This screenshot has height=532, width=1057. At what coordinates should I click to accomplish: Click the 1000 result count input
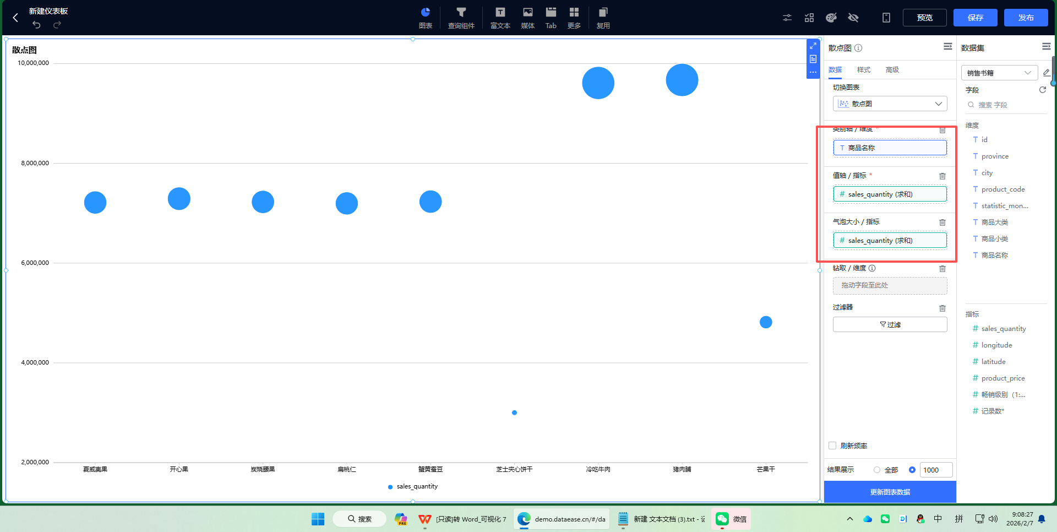click(x=936, y=470)
